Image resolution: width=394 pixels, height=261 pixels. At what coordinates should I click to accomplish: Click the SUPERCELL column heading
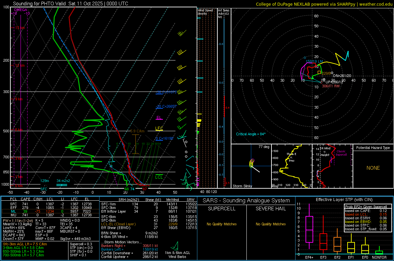(x=222, y=209)
